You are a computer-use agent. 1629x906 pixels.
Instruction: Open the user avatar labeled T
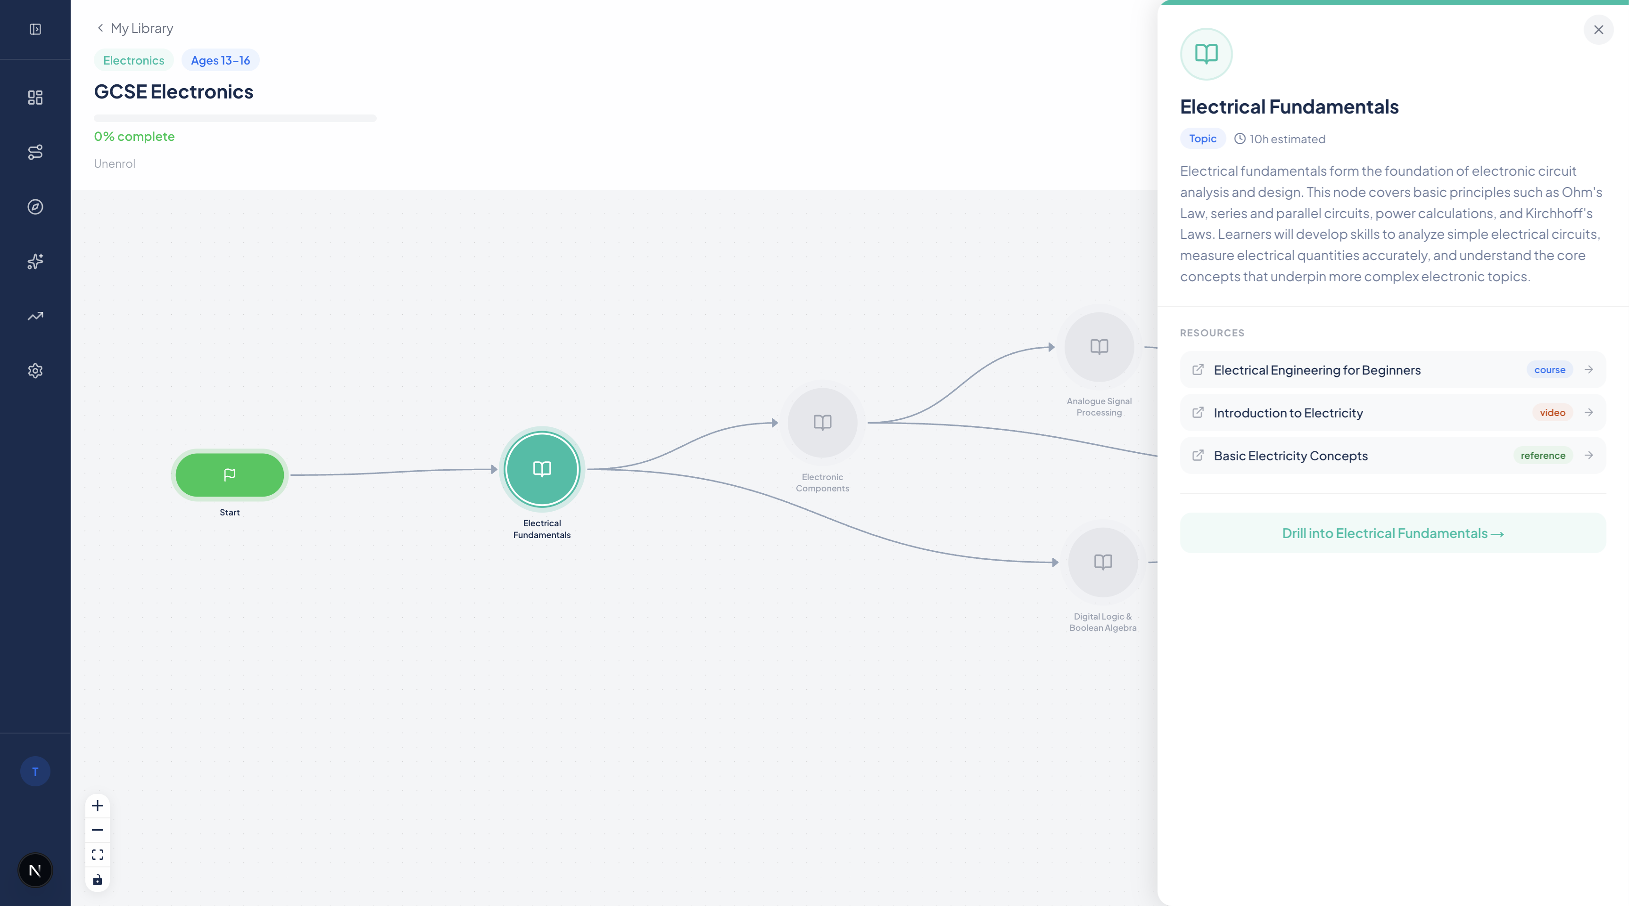coord(35,771)
